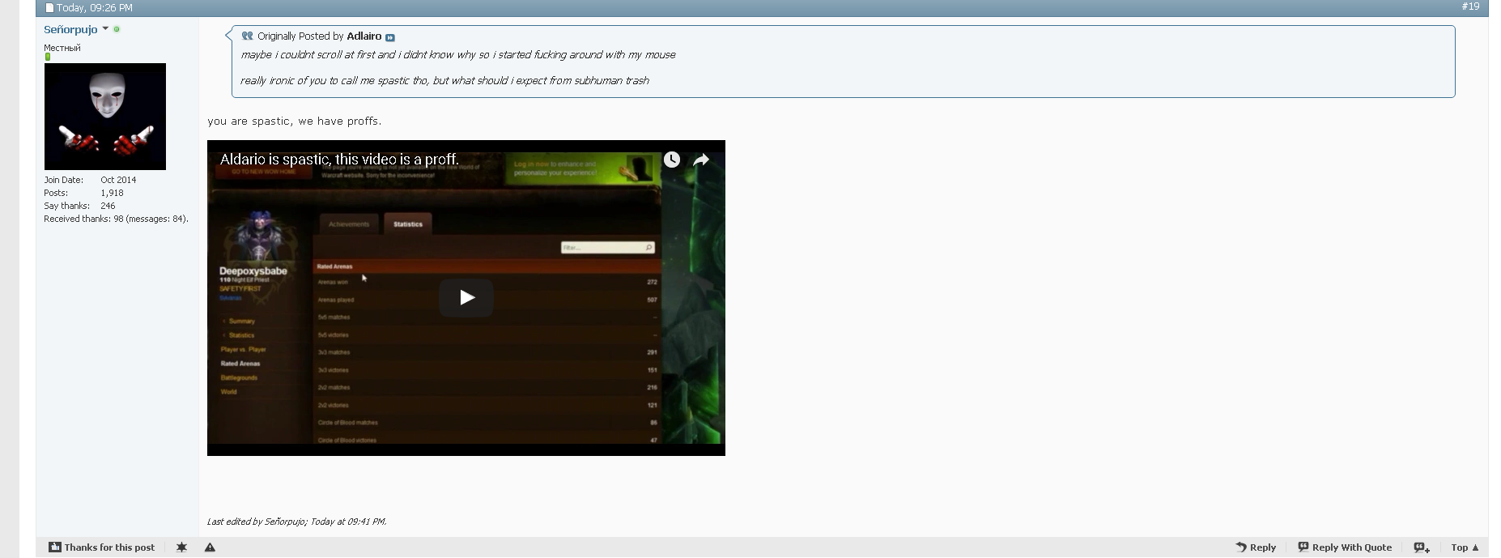Toggle the multi-quote icon
Viewport: 1501px width, 558px height.
(1422, 547)
